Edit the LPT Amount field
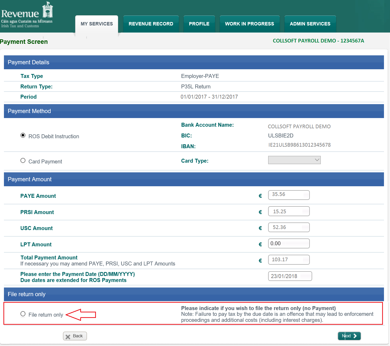390x346 pixels. pyautogui.click(x=289, y=243)
